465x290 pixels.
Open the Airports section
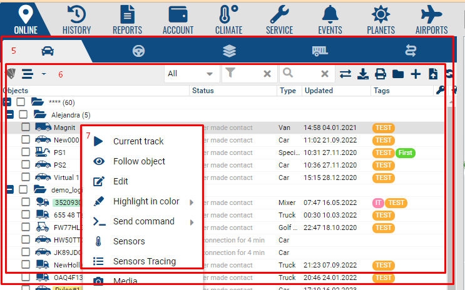(431, 20)
